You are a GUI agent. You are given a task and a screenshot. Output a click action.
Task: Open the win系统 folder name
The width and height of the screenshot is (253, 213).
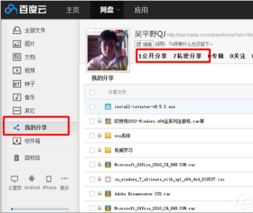122,136
